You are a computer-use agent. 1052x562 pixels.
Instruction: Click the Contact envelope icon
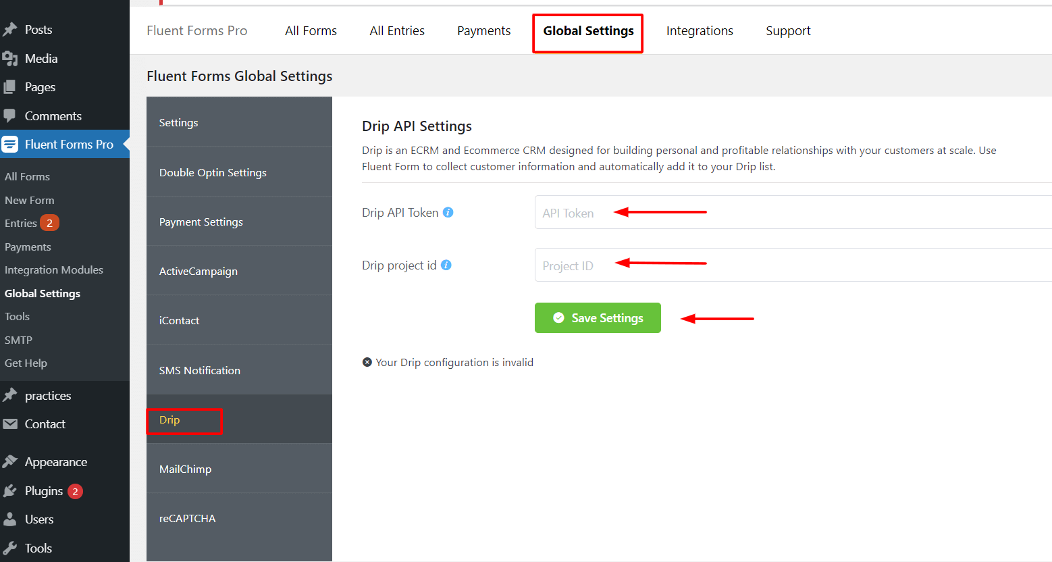tap(10, 424)
